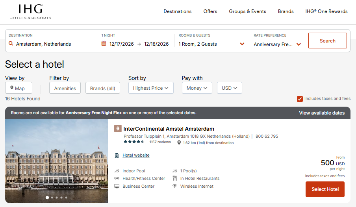Click the check-out date 12/18/2026
The width and height of the screenshot is (356, 207).
click(156, 44)
